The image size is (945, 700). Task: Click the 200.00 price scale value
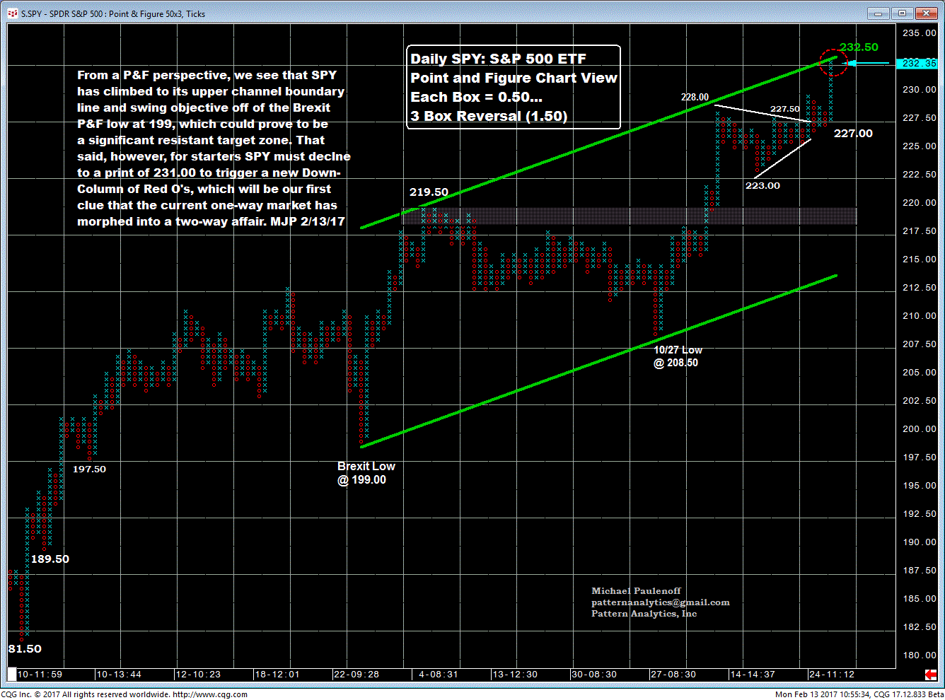tap(920, 429)
